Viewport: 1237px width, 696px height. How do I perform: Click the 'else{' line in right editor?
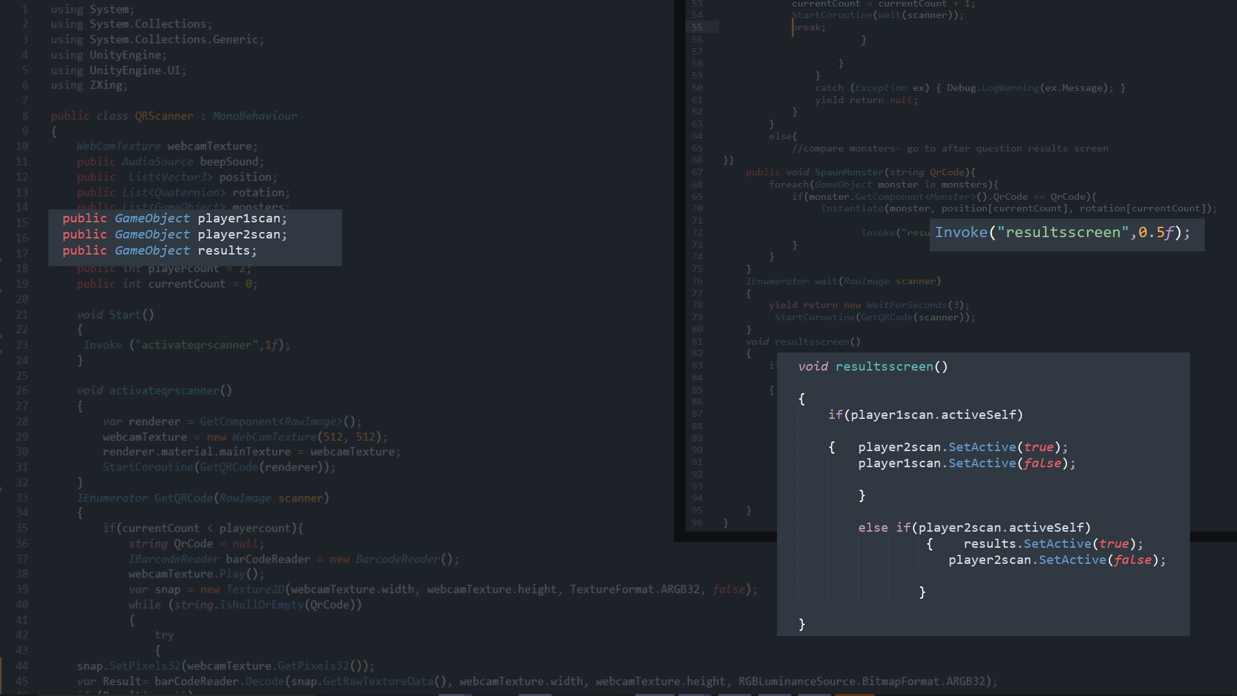point(783,136)
